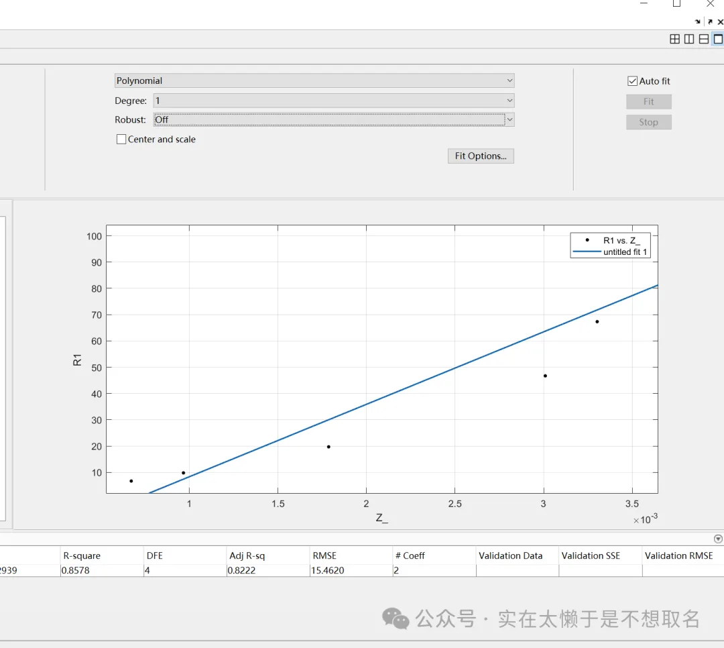The width and height of the screenshot is (724, 648).
Task: Switch to the tile-all-fits grid layout
Action: pos(674,40)
